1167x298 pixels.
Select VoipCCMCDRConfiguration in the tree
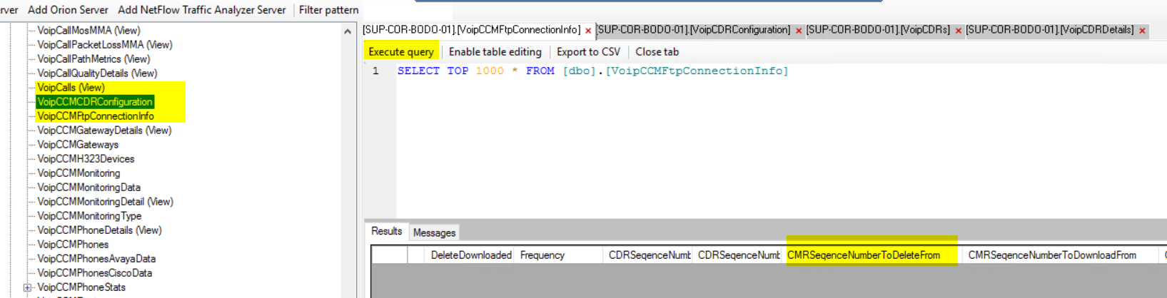tap(95, 102)
